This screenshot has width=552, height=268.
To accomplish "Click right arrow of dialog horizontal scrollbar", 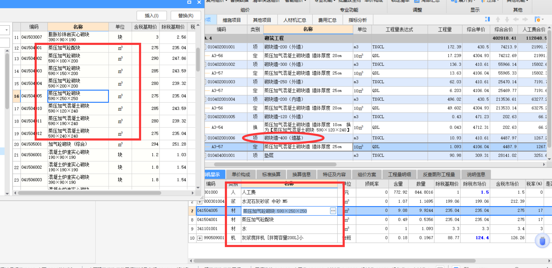I will [193, 193].
